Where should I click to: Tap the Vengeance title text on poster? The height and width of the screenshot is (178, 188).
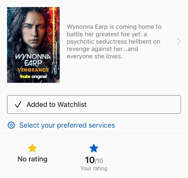pyautogui.click(x=33, y=70)
